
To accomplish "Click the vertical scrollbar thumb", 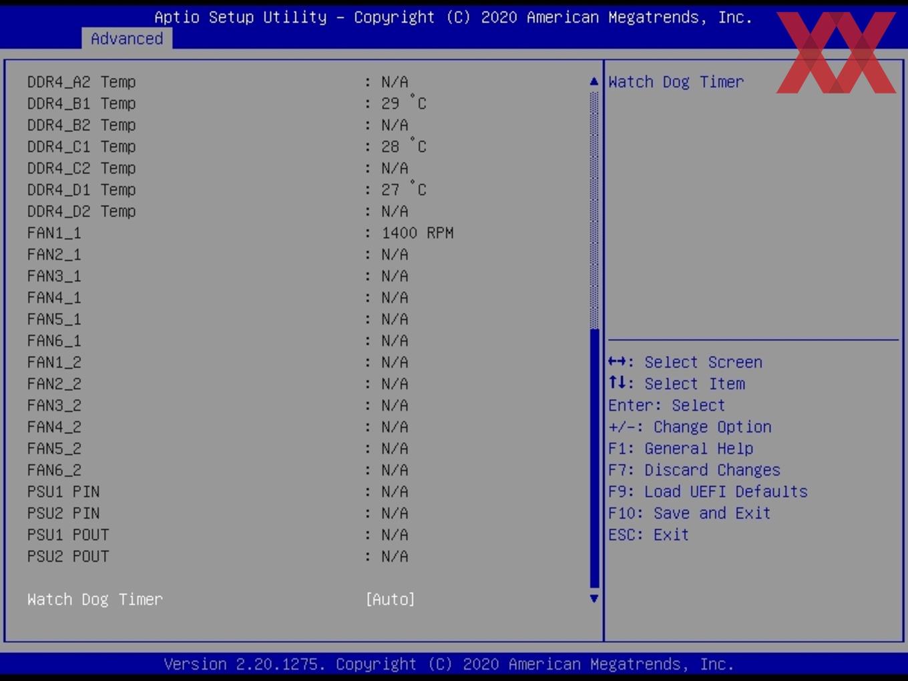I will coord(594,458).
